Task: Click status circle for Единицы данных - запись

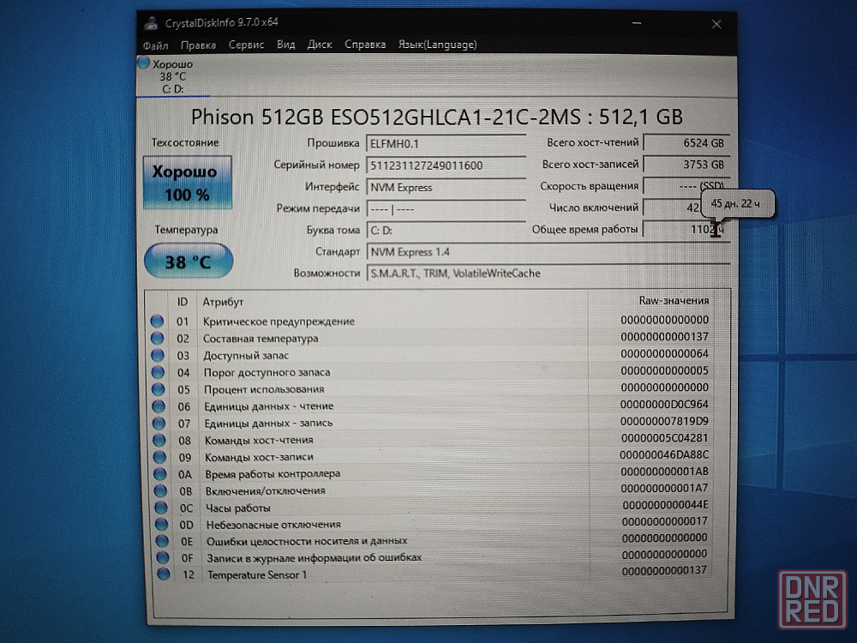Action: (159, 424)
